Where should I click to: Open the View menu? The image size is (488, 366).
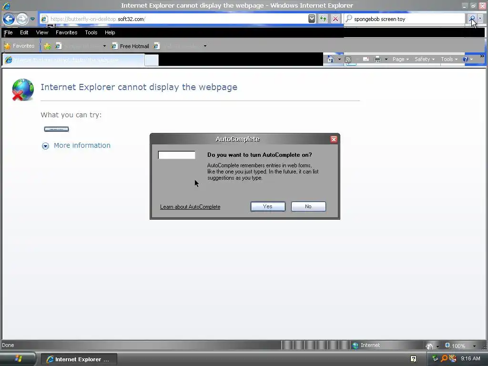tap(42, 32)
